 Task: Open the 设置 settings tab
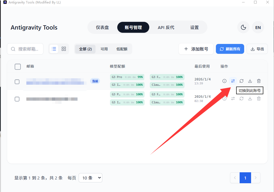point(194,27)
